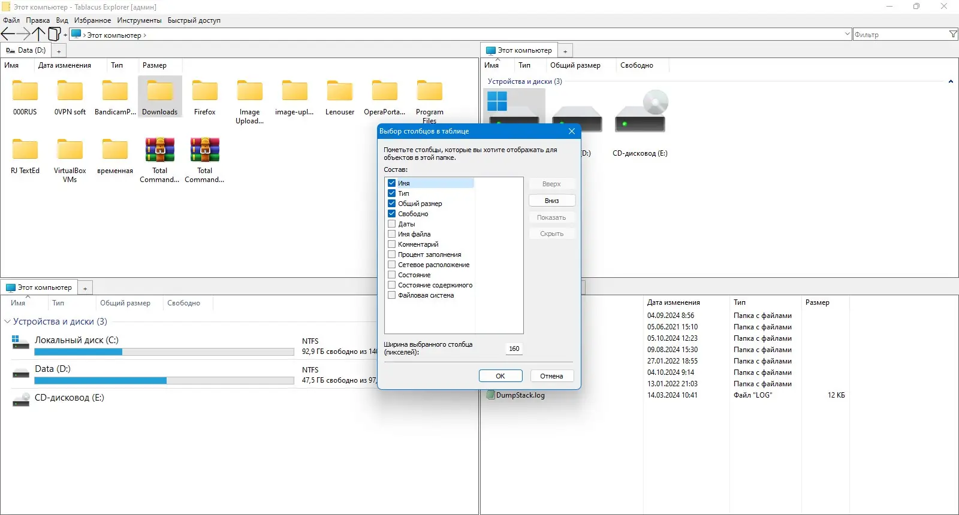Screen dimensions: 959x515
Task: Click the Фильтр input field
Action: click(900, 35)
